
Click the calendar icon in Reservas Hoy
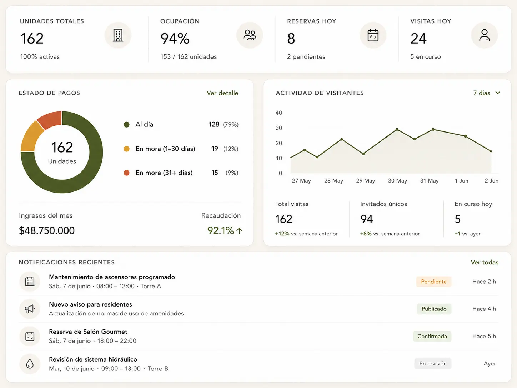pyautogui.click(x=373, y=35)
